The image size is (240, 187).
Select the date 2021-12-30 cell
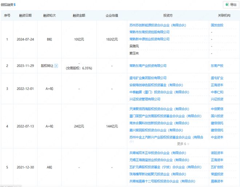point(25,167)
